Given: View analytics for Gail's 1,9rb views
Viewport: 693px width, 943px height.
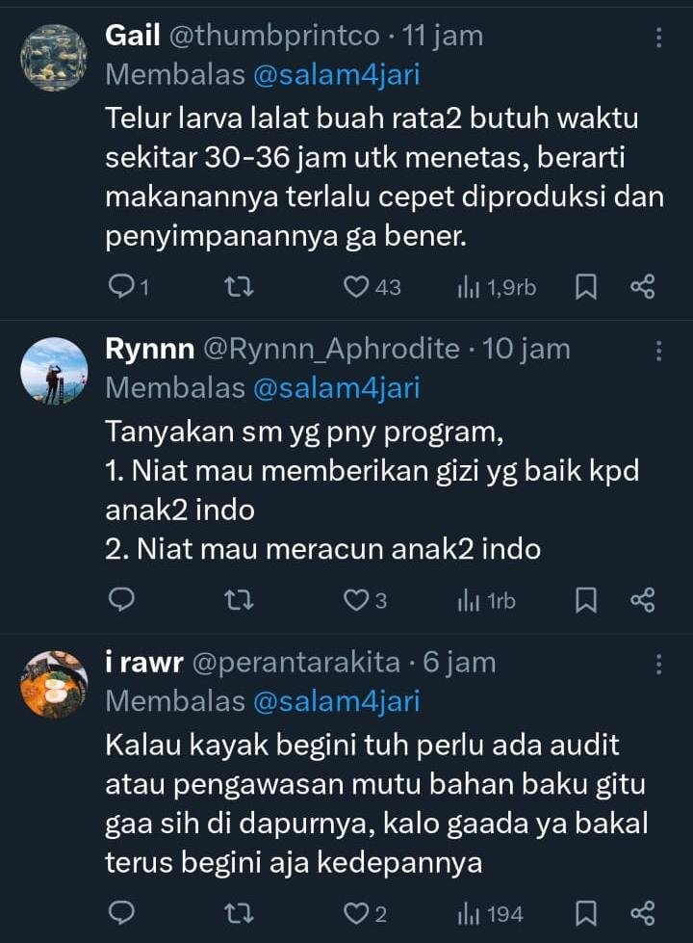Looking at the screenshot, I should click(x=497, y=287).
